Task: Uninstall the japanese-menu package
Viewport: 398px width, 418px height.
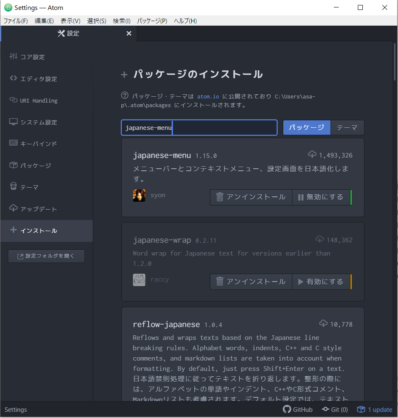Action: (x=251, y=197)
